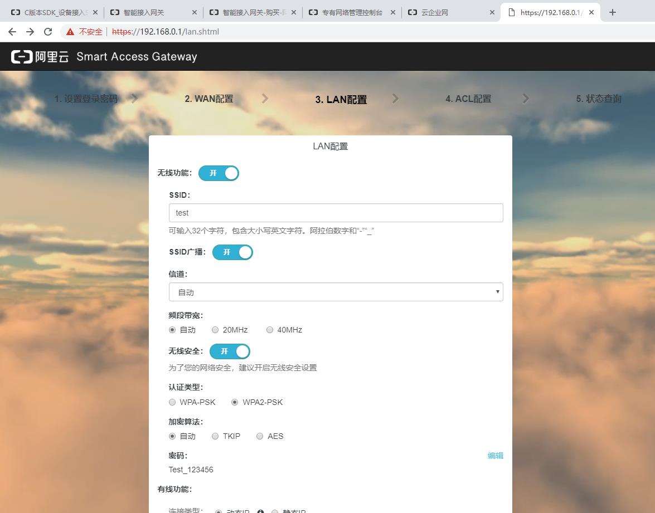This screenshot has width=655, height=513.
Task: Select 自动 for 频段带宽
Action: click(172, 330)
